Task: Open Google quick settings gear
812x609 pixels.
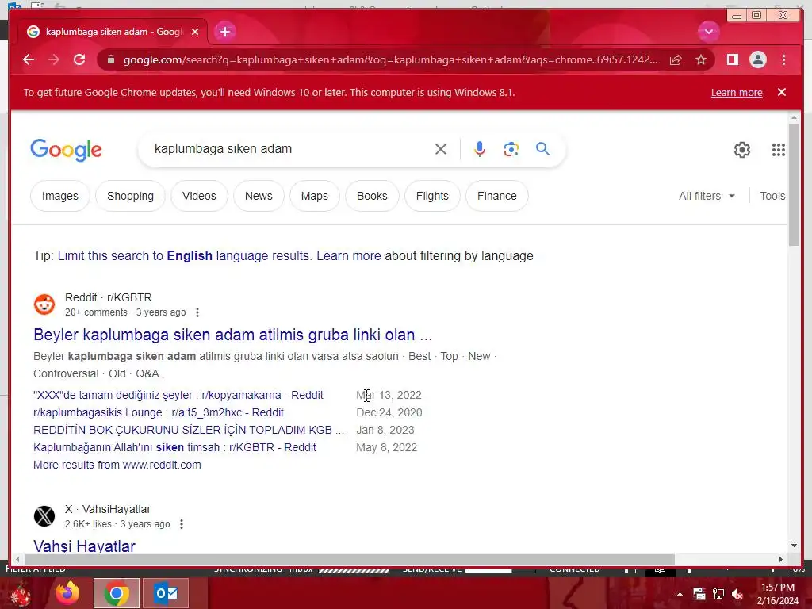Action: tap(741, 150)
